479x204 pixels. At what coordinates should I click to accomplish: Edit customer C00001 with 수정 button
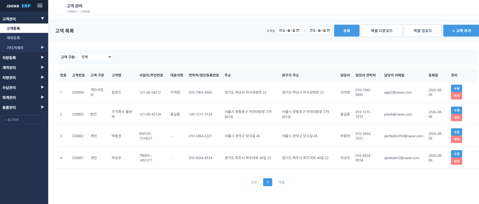456,154
